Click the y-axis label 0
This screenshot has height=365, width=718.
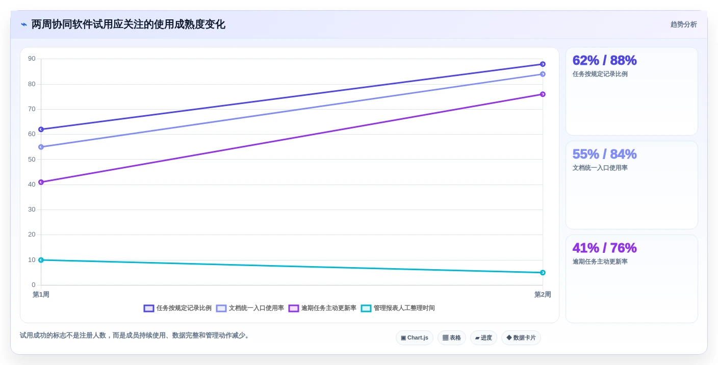34,285
